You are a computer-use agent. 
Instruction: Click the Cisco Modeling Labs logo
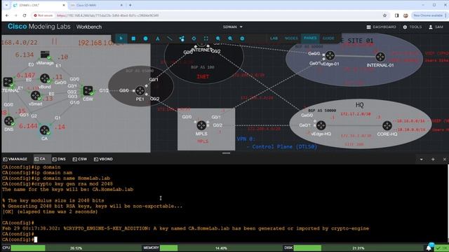pos(39,27)
